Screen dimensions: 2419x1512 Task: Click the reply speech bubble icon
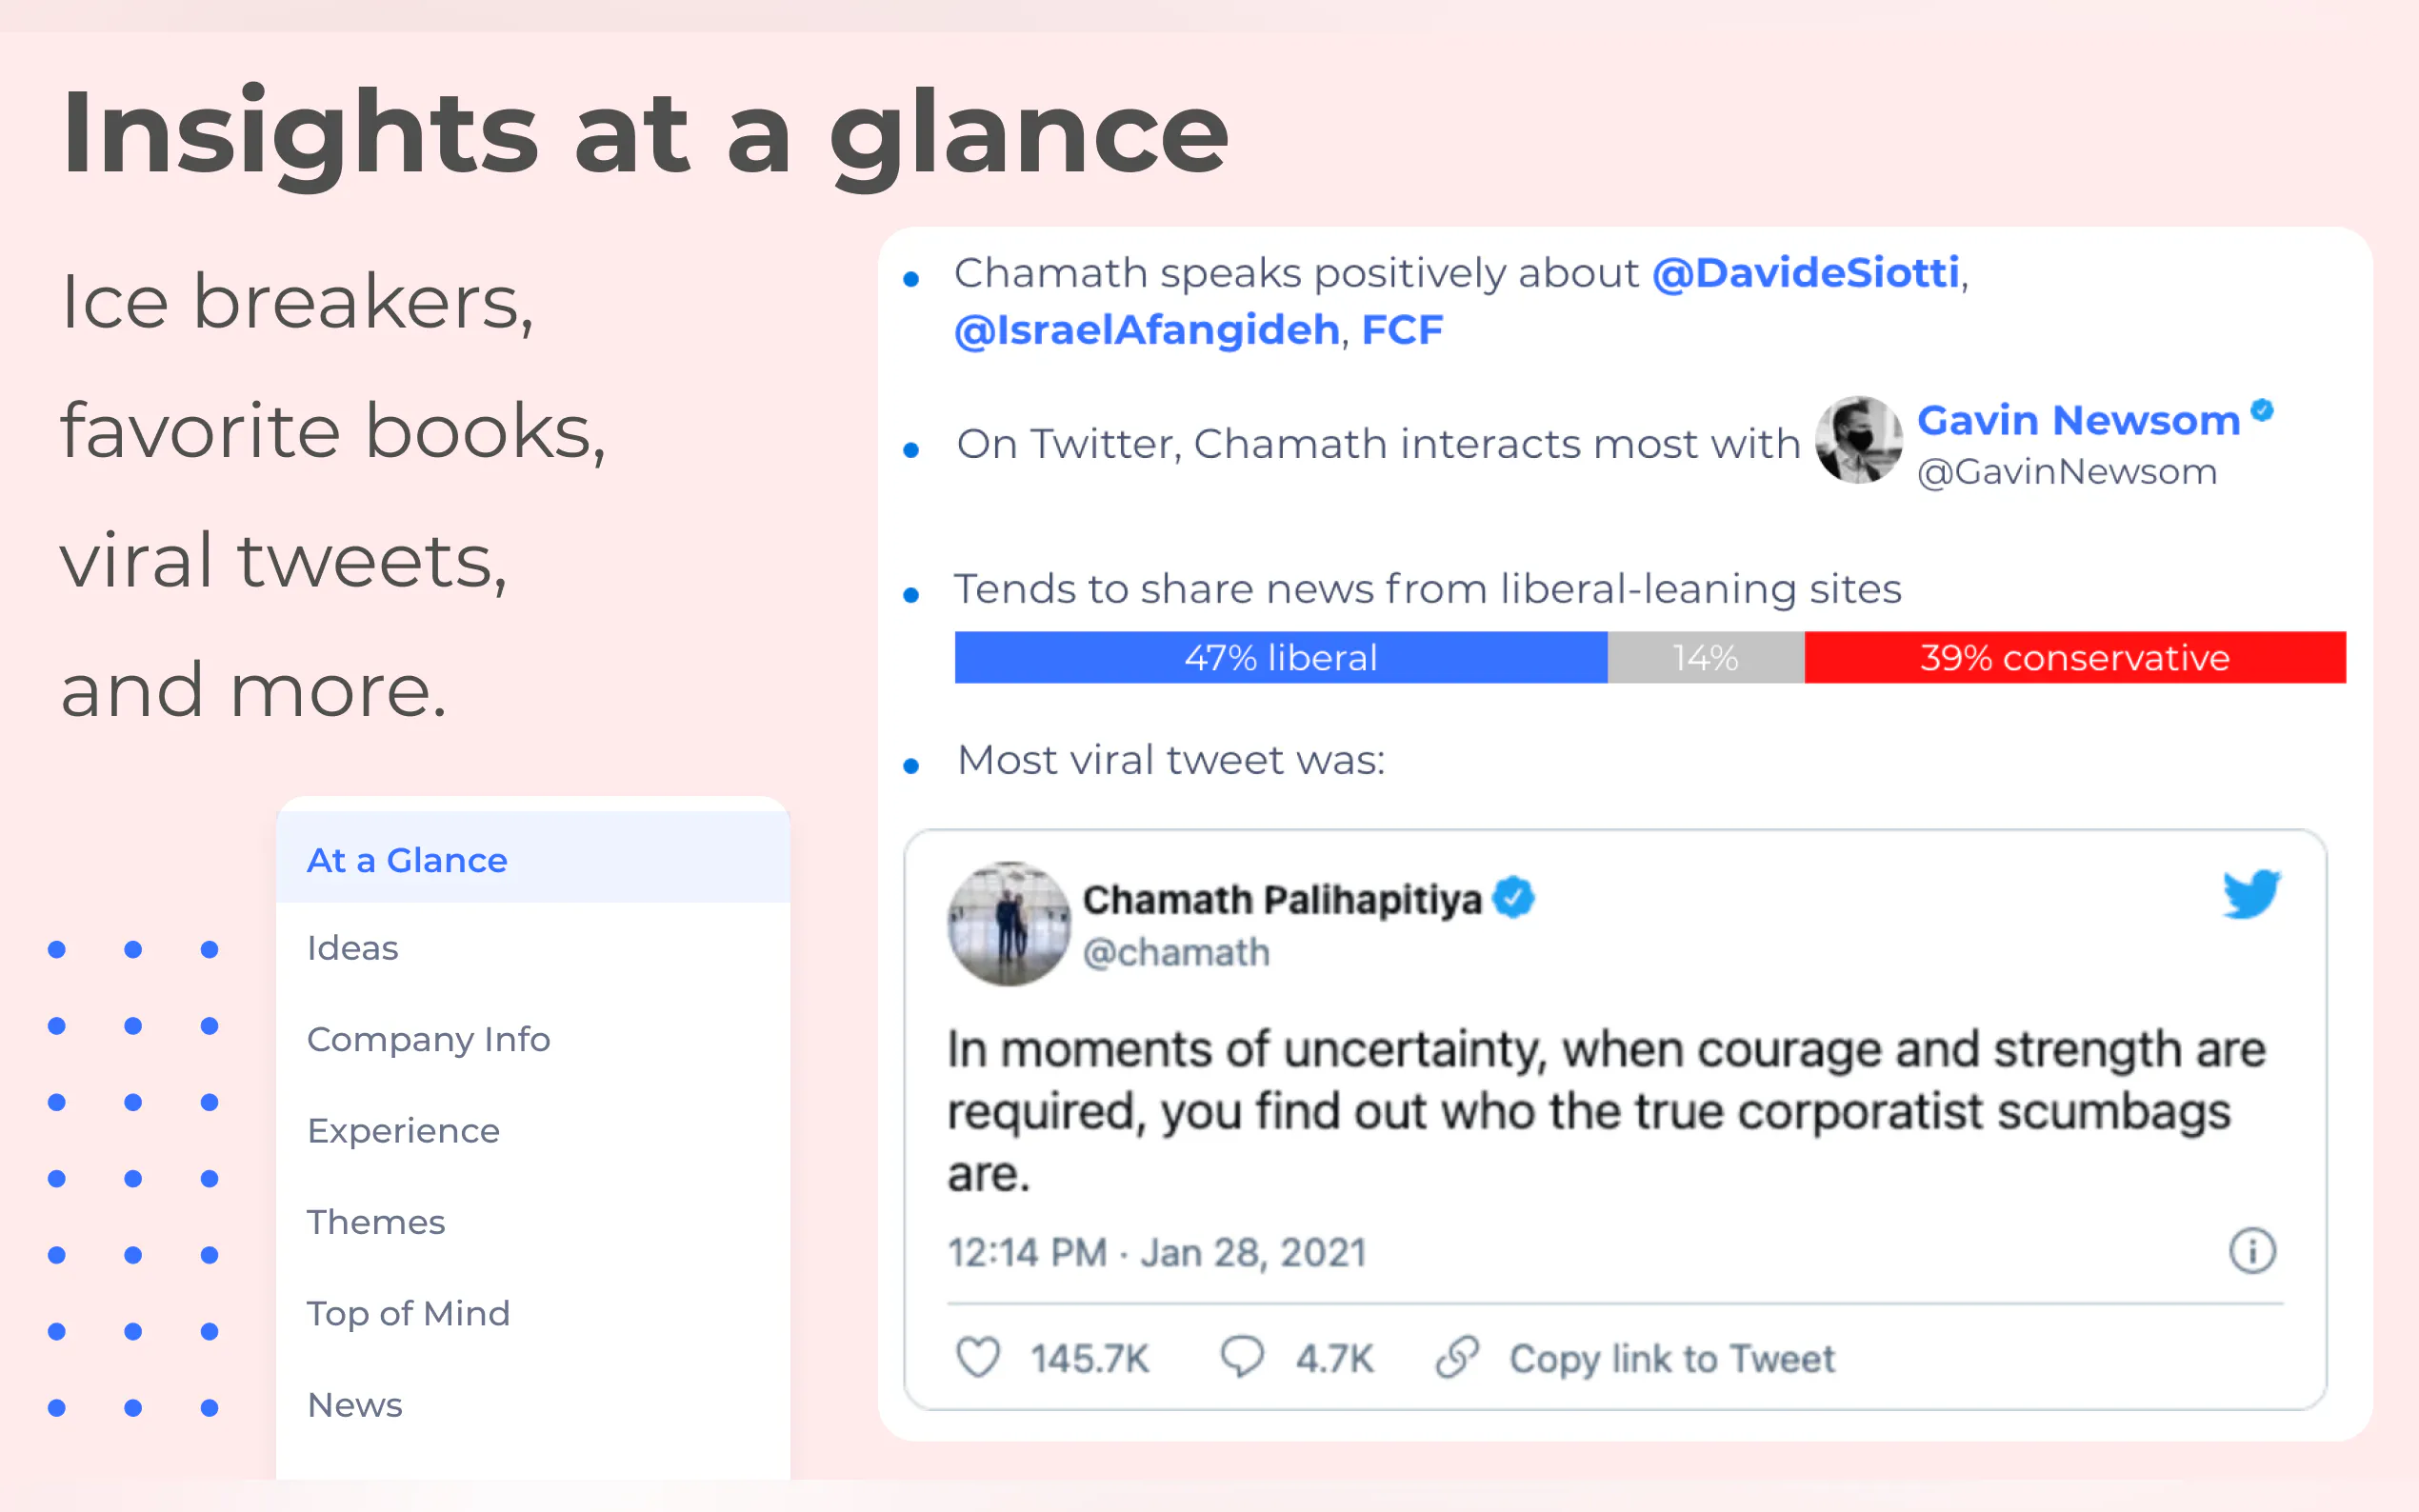pyautogui.click(x=1241, y=1357)
